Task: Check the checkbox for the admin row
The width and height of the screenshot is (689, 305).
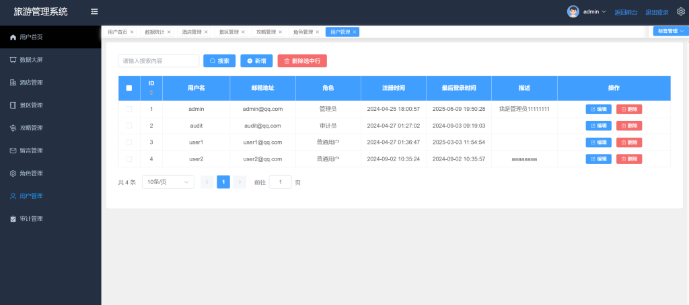Action: point(129,109)
